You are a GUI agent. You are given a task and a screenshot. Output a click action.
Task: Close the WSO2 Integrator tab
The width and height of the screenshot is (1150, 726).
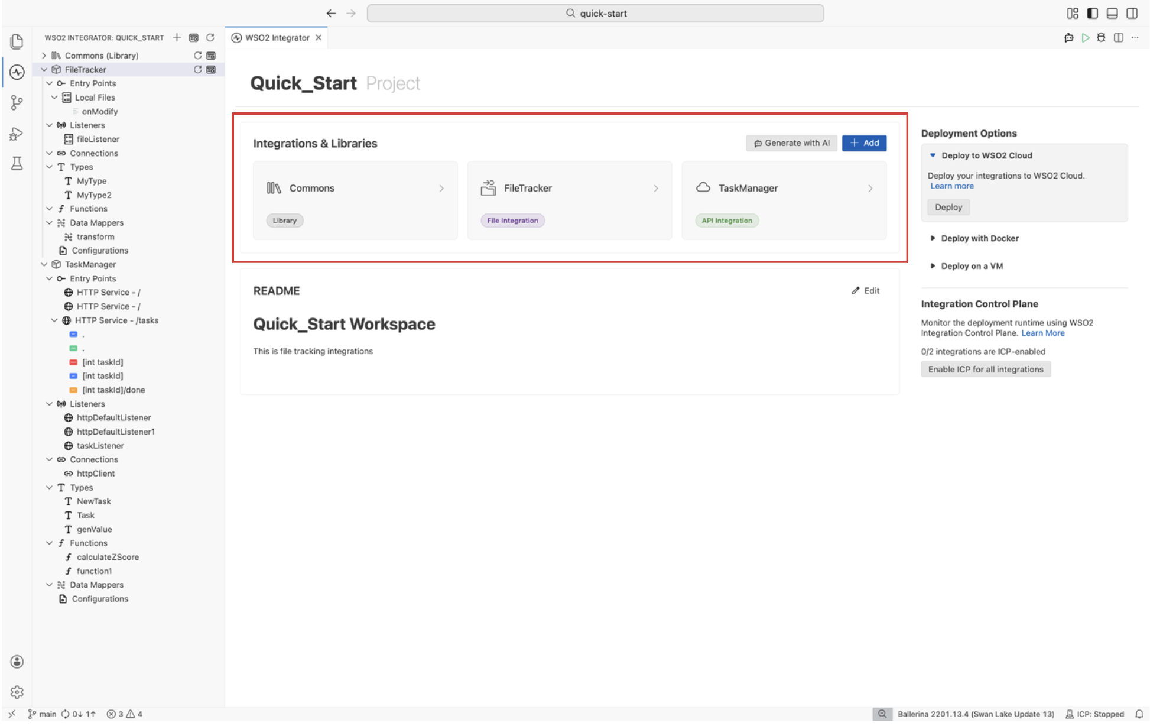click(x=319, y=37)
